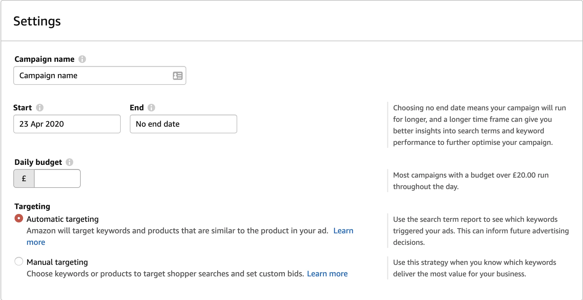Click the 'Manual targeting' option label text
This screenshot has width=583, height=300.
coord(57,262)
